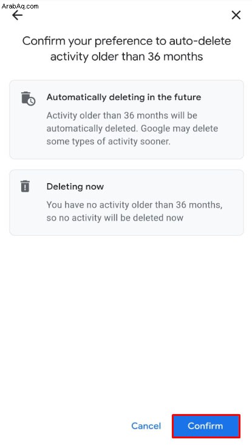
Task: Cancel the auto-delete confirmation
Action: [146, 426]
